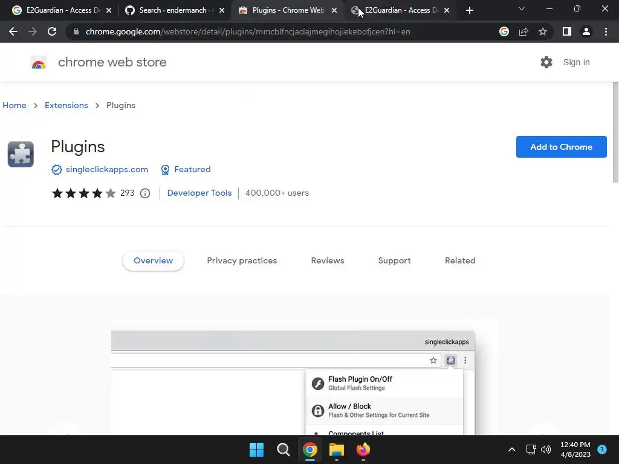Click the Featured badge icon
619x464 pixels.
coord(166,170)
